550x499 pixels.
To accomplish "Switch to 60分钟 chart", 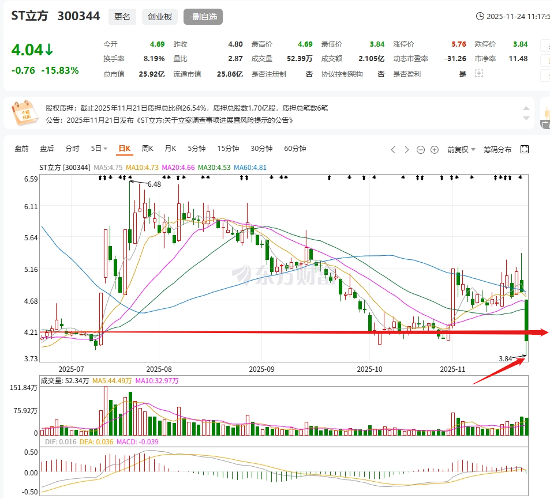I will tap(295, 149).
